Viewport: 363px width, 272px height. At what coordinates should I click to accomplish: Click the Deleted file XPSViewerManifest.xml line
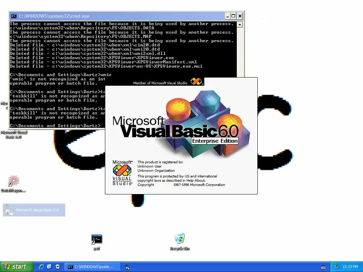[103, 62]
